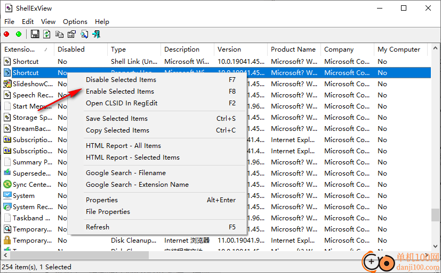Click the Start Menu row blank file icon
This screenshot has height=273, width=441.
tap(7, 106)
